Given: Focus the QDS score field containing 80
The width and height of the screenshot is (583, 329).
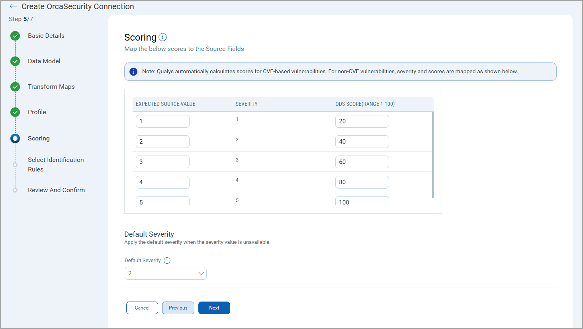Looking at the screenshot, I should click(362, 182).
